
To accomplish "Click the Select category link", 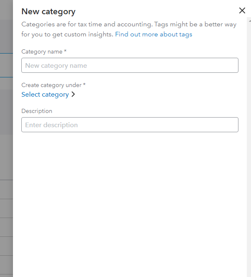I will click(x=45, y=95).
